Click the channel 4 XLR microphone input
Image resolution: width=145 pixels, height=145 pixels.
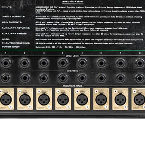(63, 99)
